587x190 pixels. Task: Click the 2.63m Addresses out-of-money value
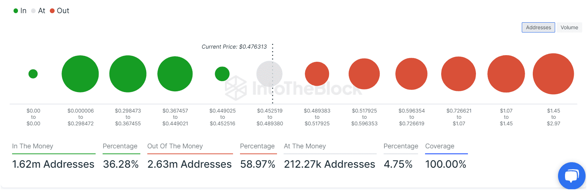click(x=189, y=164)
